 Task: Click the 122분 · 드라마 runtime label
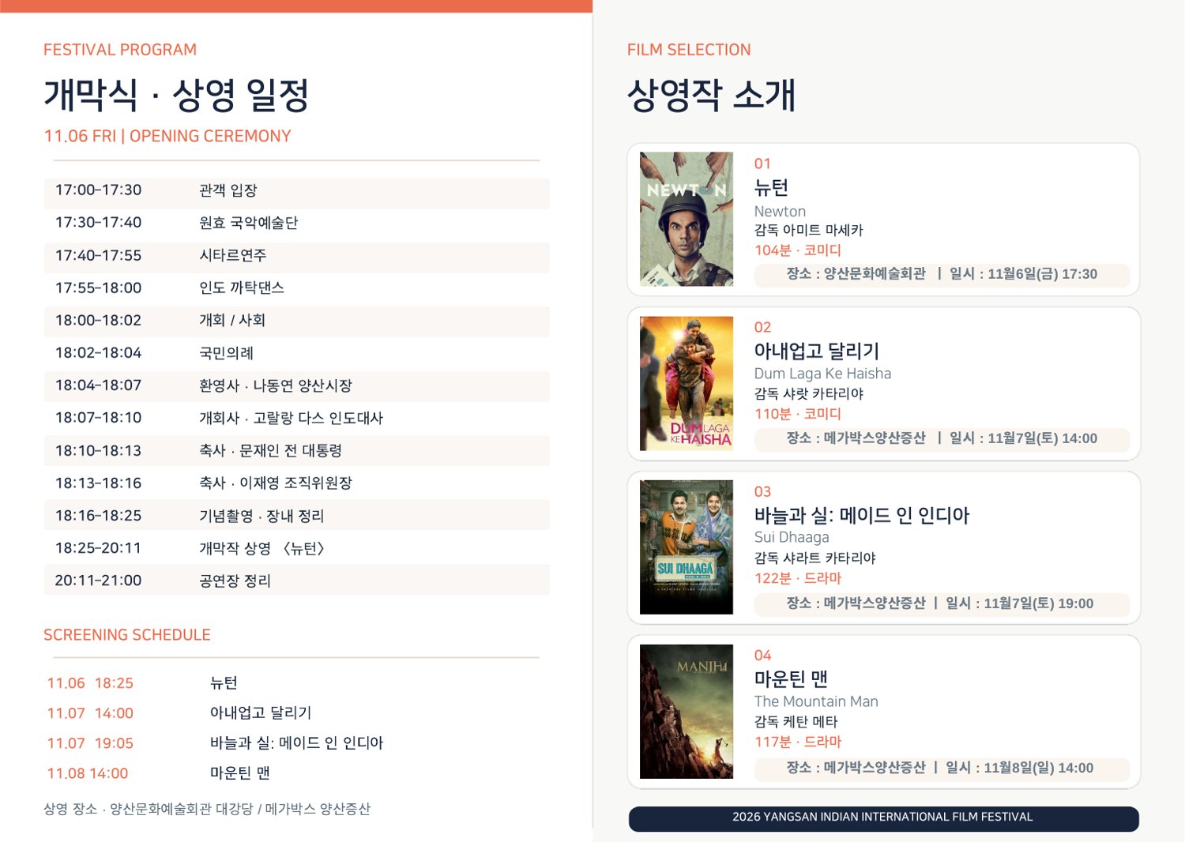pos(797,578)
